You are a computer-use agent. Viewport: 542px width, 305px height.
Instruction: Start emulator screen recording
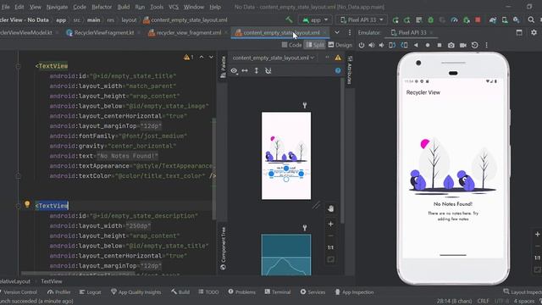(463, 45)
